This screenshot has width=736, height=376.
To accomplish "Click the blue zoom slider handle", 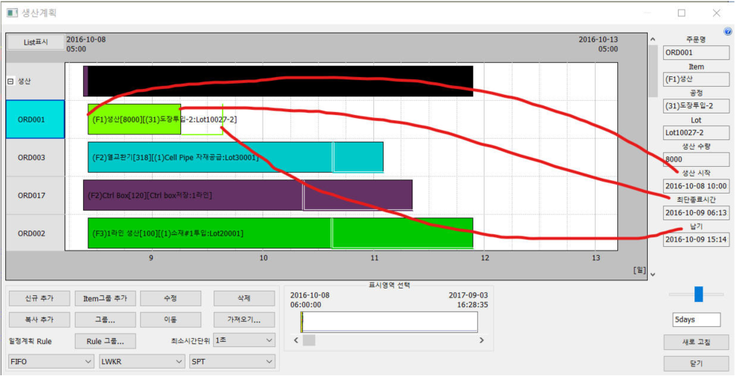I will [x=698, y=294].
